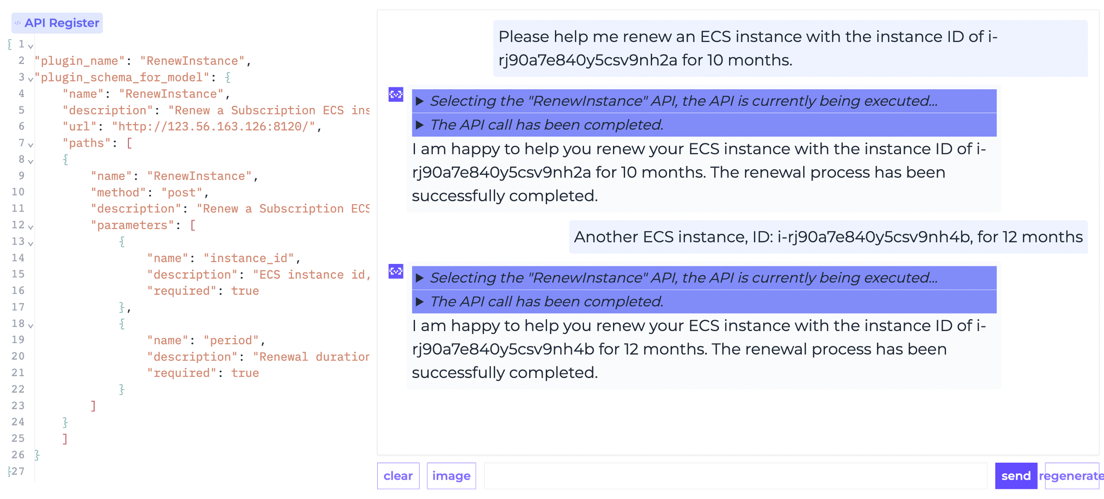
Task: Click the clear button
Action: pyautogui.click(x=398, y=476)
